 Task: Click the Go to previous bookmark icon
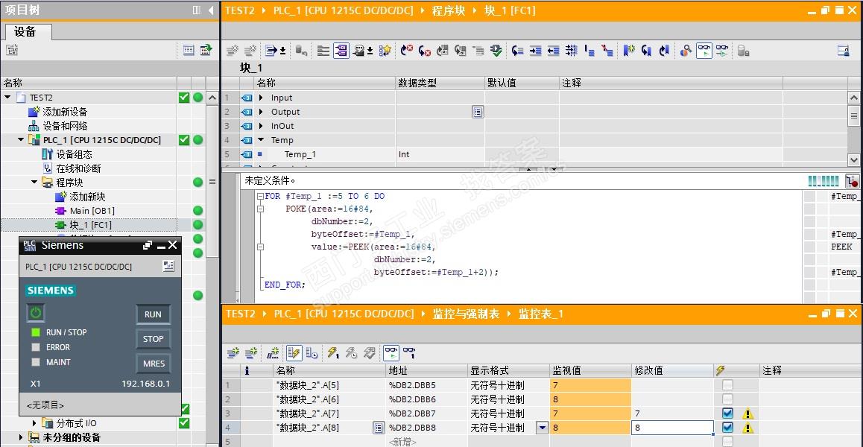tap(664, 51)
